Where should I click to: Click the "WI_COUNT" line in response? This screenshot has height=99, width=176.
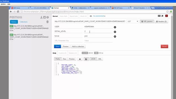point(67,67)
